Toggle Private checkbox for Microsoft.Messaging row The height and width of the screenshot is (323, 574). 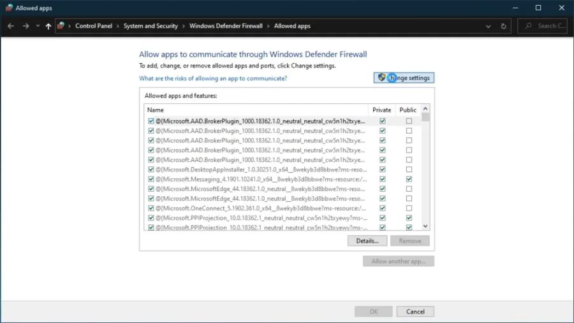pos(383,179)
